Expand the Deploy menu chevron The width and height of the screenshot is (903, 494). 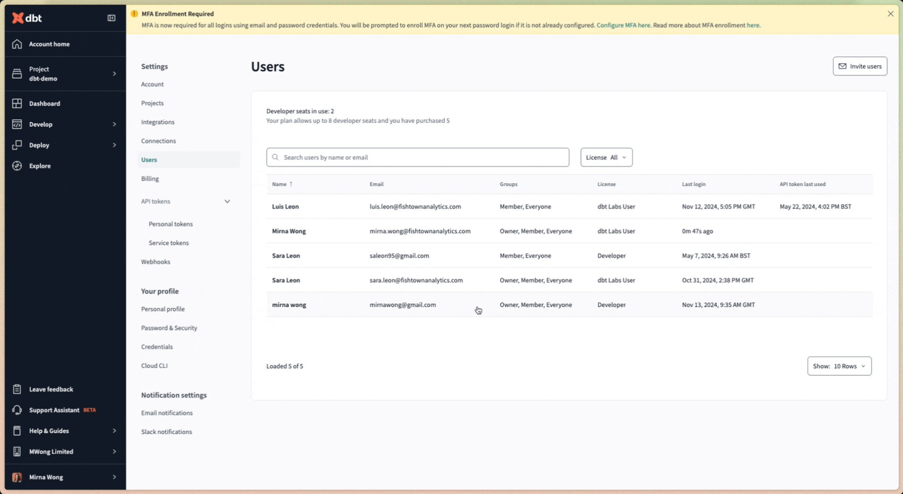(114, 145)
